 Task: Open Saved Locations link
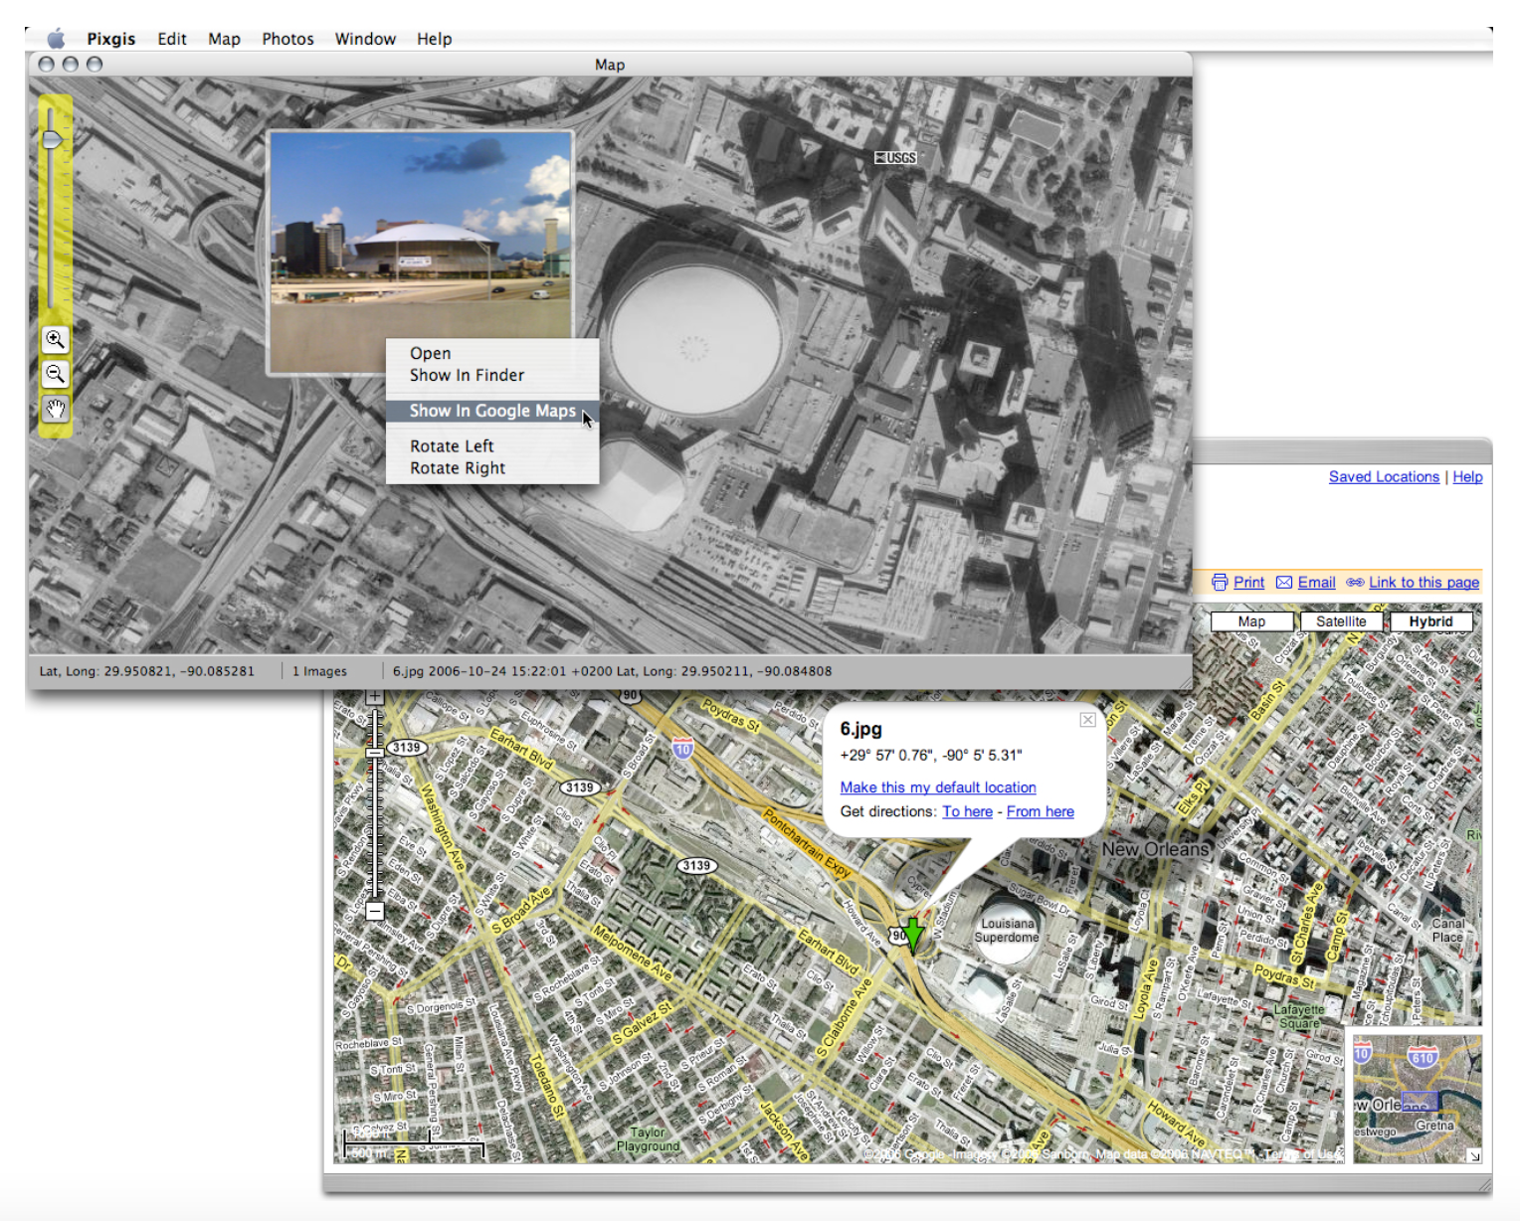pos(1384,477)
